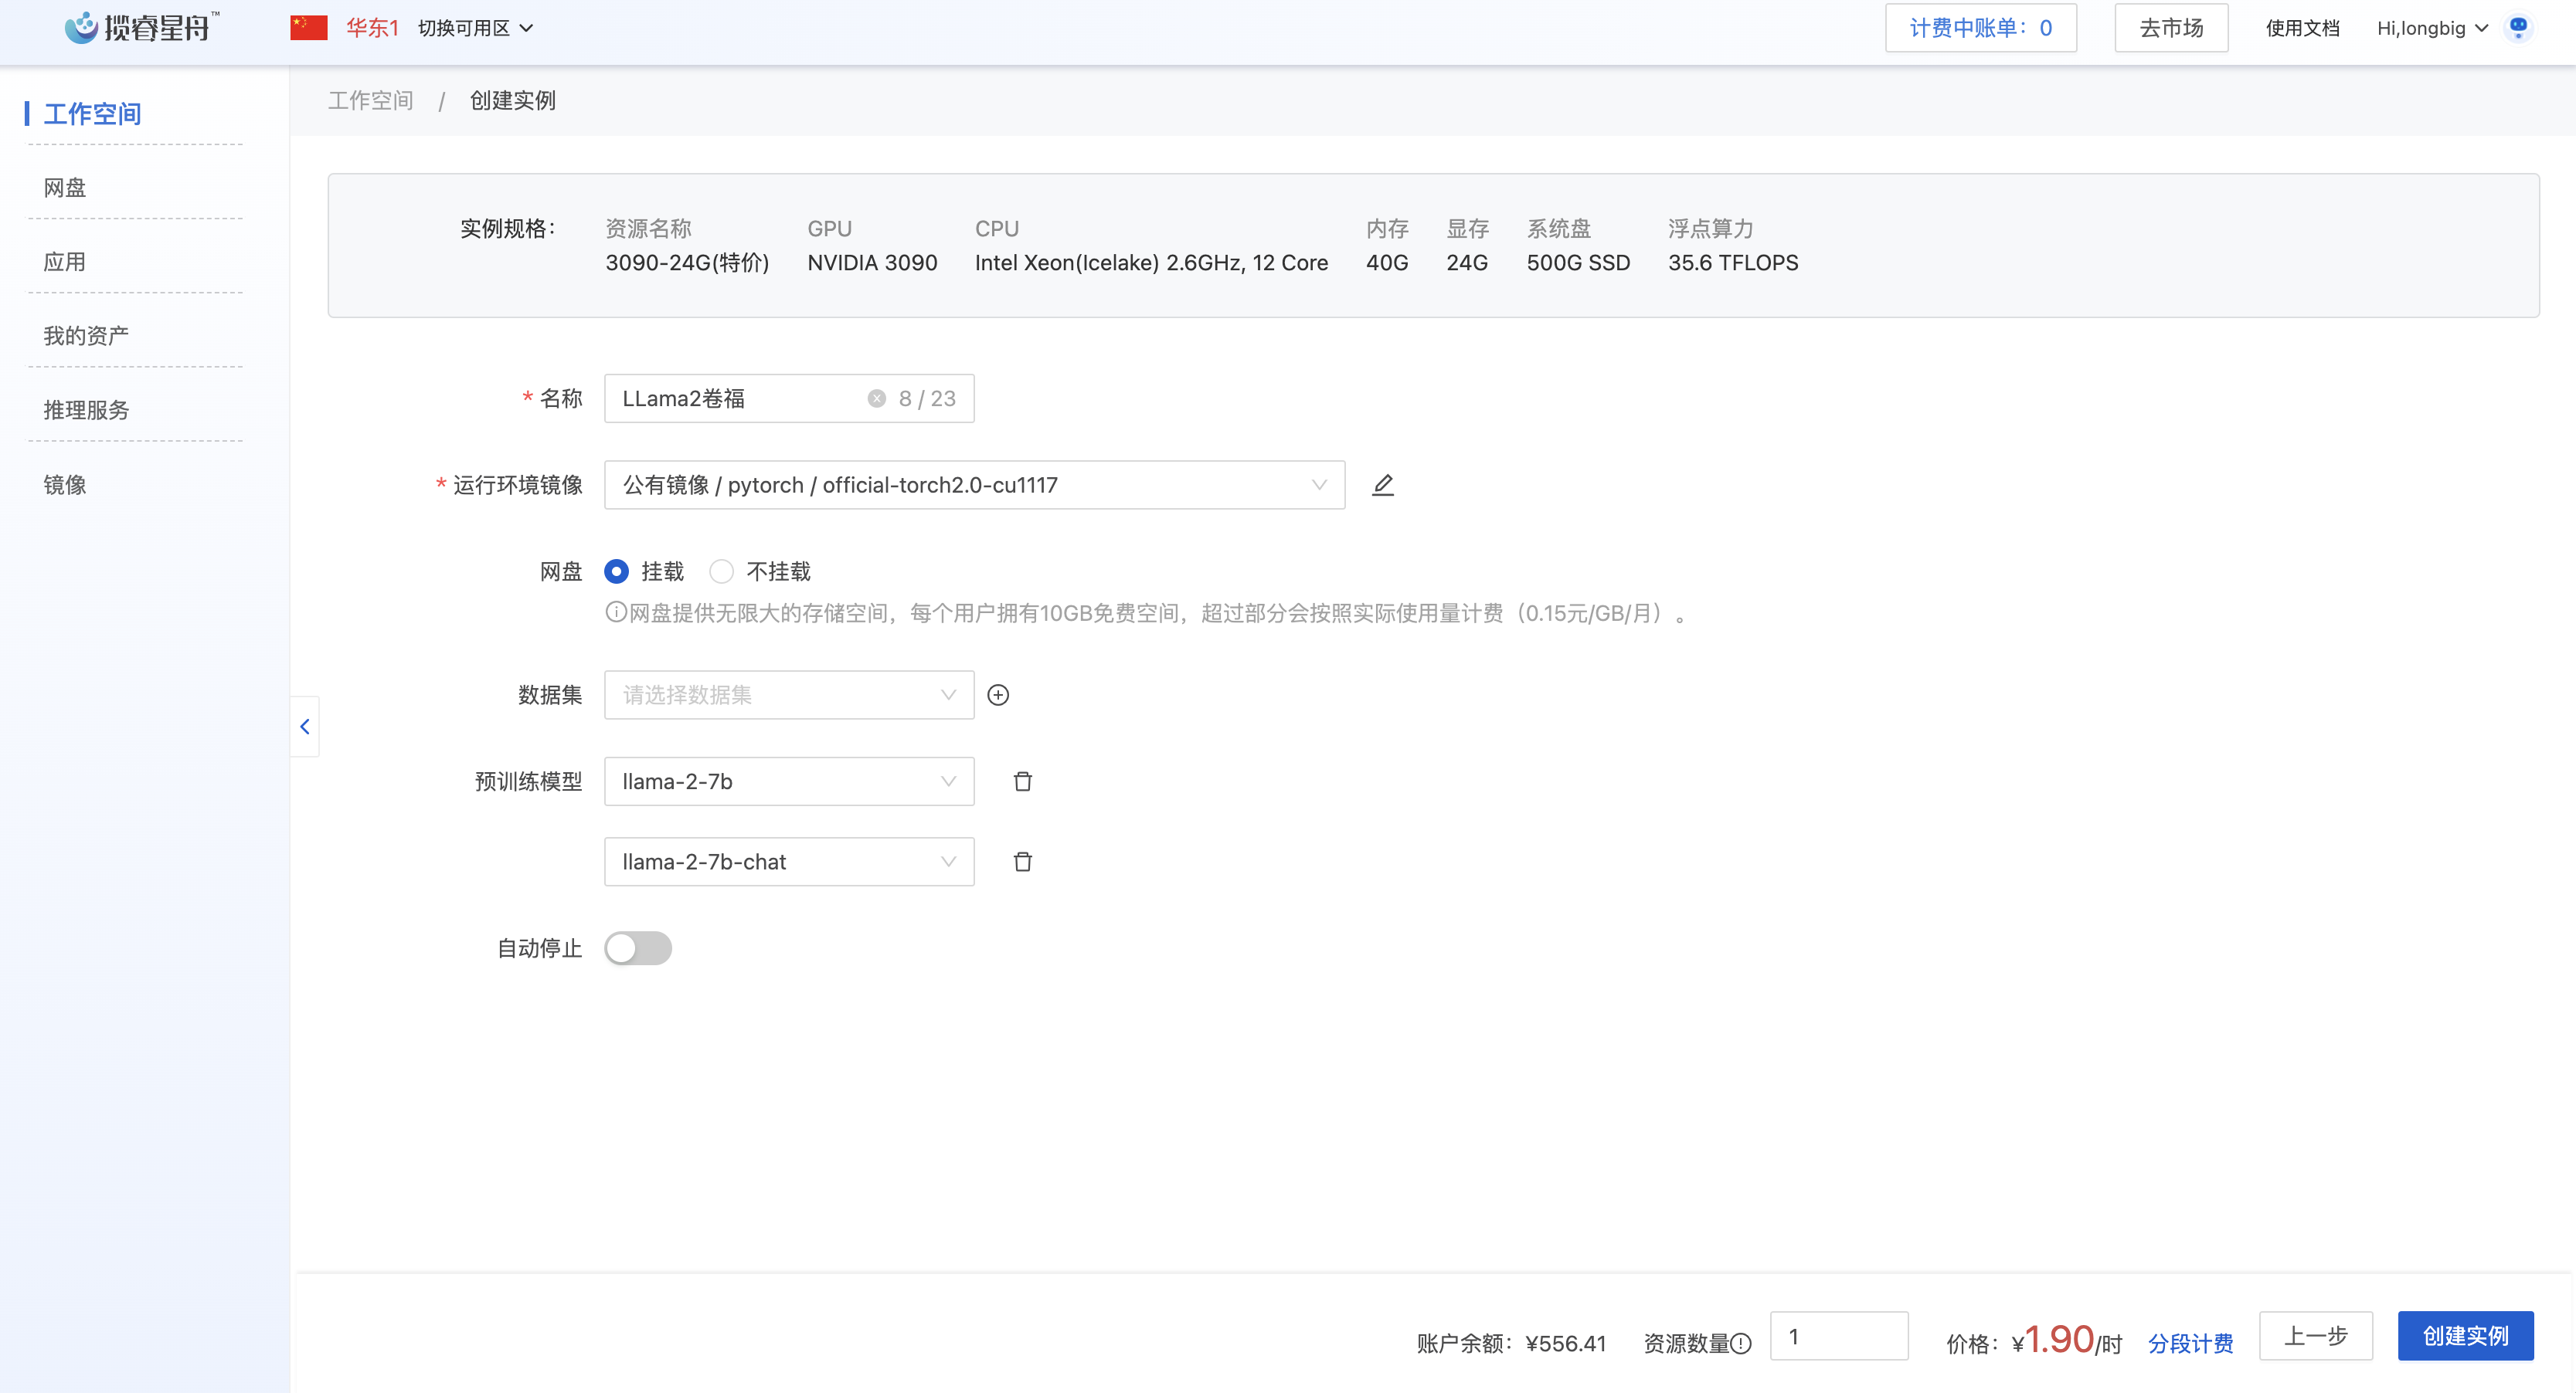Click the 上一步 button
Screen dimensions: 2576x1393
click(x=2315, y=1336)
